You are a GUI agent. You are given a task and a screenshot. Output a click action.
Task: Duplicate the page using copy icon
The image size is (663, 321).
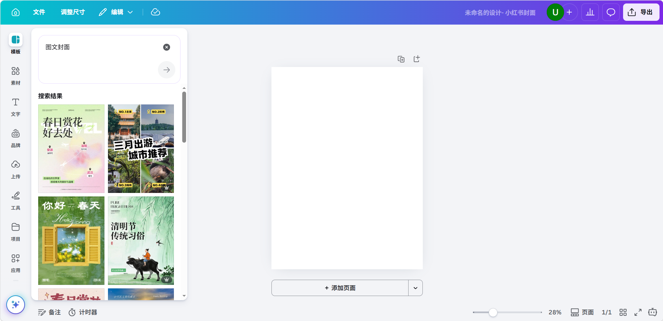point(401,59)
